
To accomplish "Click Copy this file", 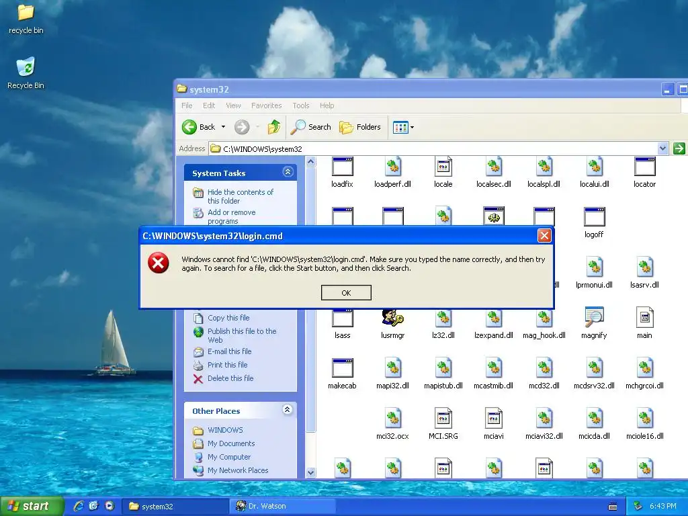I will coord(228,318).
